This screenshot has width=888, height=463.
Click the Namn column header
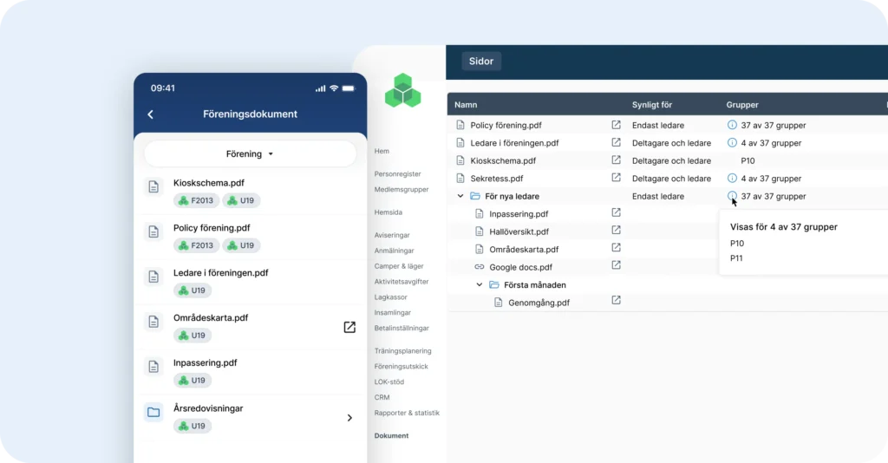[x=466, y=105]
